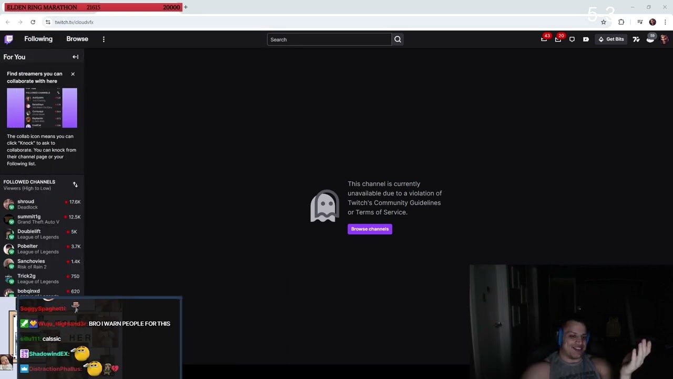The height and width of the screenshot is (379, 673).
Task: Click the 'BRO I WARN PEOPLE FOR THIS' message
Action: pyautogui.click(x=129, y=324)
